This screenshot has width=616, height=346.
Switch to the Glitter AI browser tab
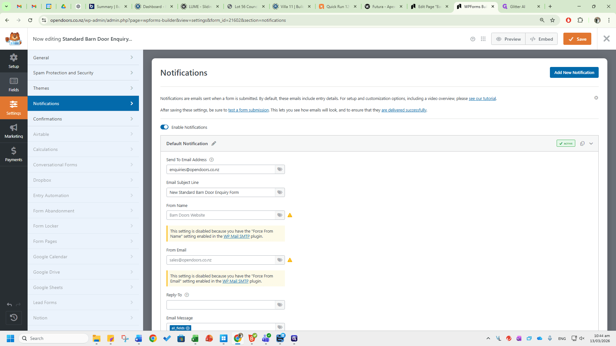coord(521,6)
